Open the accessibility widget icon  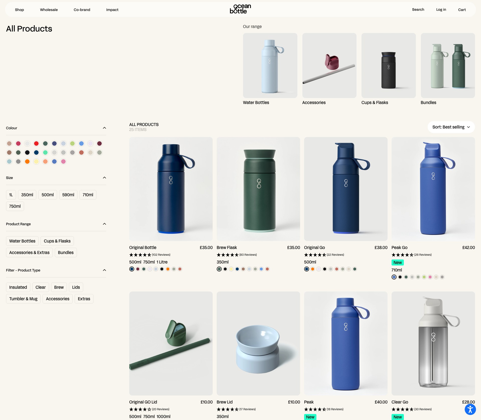470,409
